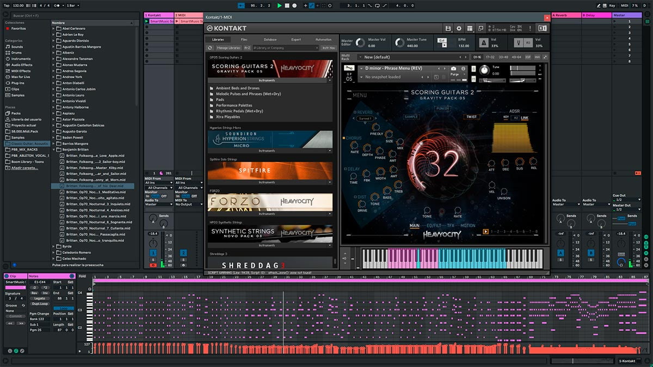
Task: Toggle the ADSR KEY option
Action: point(506,117)
